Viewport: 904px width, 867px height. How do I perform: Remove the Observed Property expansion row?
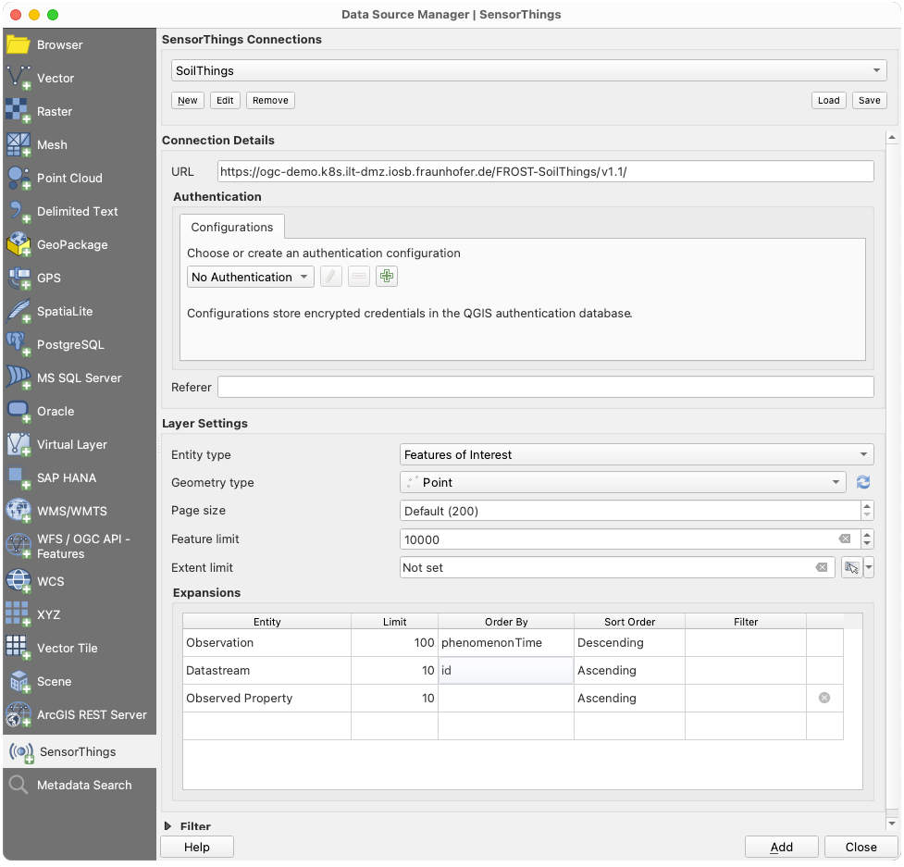pos(824,698)
